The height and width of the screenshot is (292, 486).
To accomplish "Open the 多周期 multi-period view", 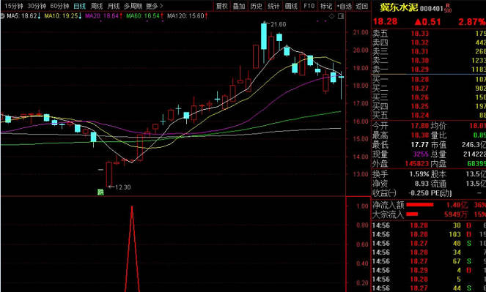I will point(133,6).
